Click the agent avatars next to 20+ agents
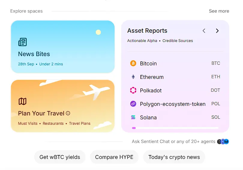Image resolution: width=243 pixels, height=170 pixels. [x=223, y=142]
